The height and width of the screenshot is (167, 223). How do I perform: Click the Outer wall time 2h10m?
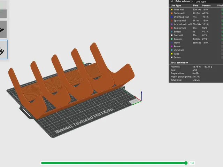[196, 13]
